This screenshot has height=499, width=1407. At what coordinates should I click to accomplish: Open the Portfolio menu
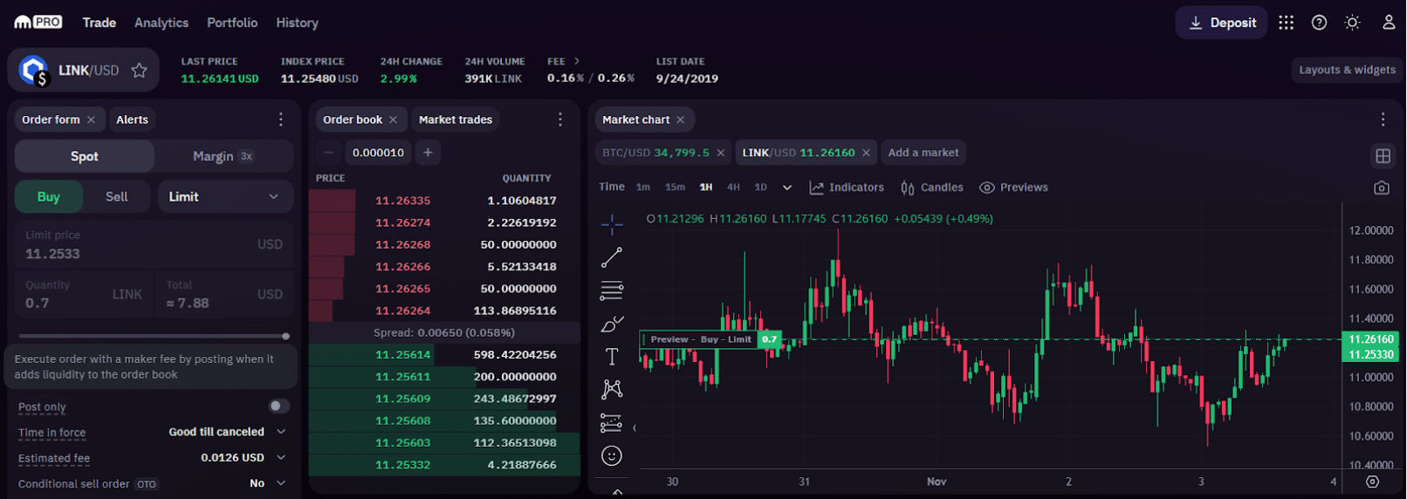point(232,23)
